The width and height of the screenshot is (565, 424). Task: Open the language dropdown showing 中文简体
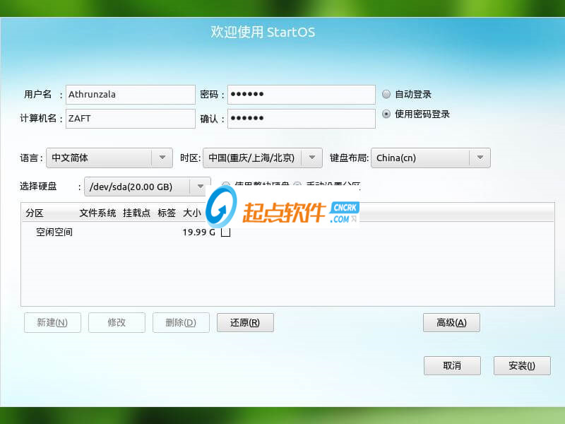tap(109, 158)
